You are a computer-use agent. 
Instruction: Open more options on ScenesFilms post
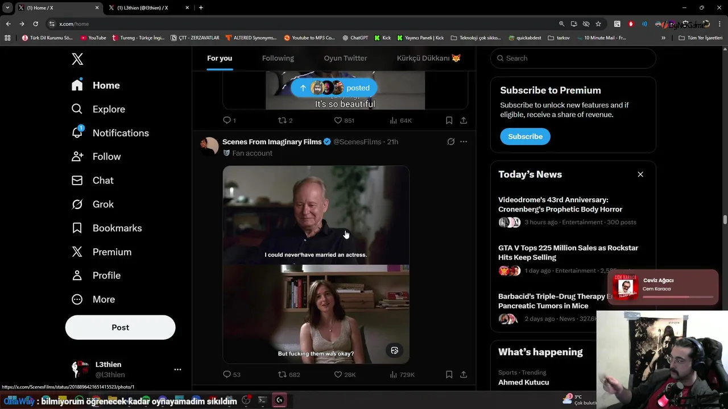click(464, 142)
